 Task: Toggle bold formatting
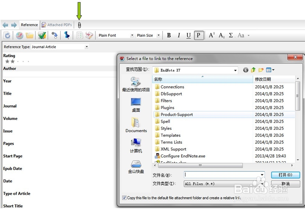(169, 35)
